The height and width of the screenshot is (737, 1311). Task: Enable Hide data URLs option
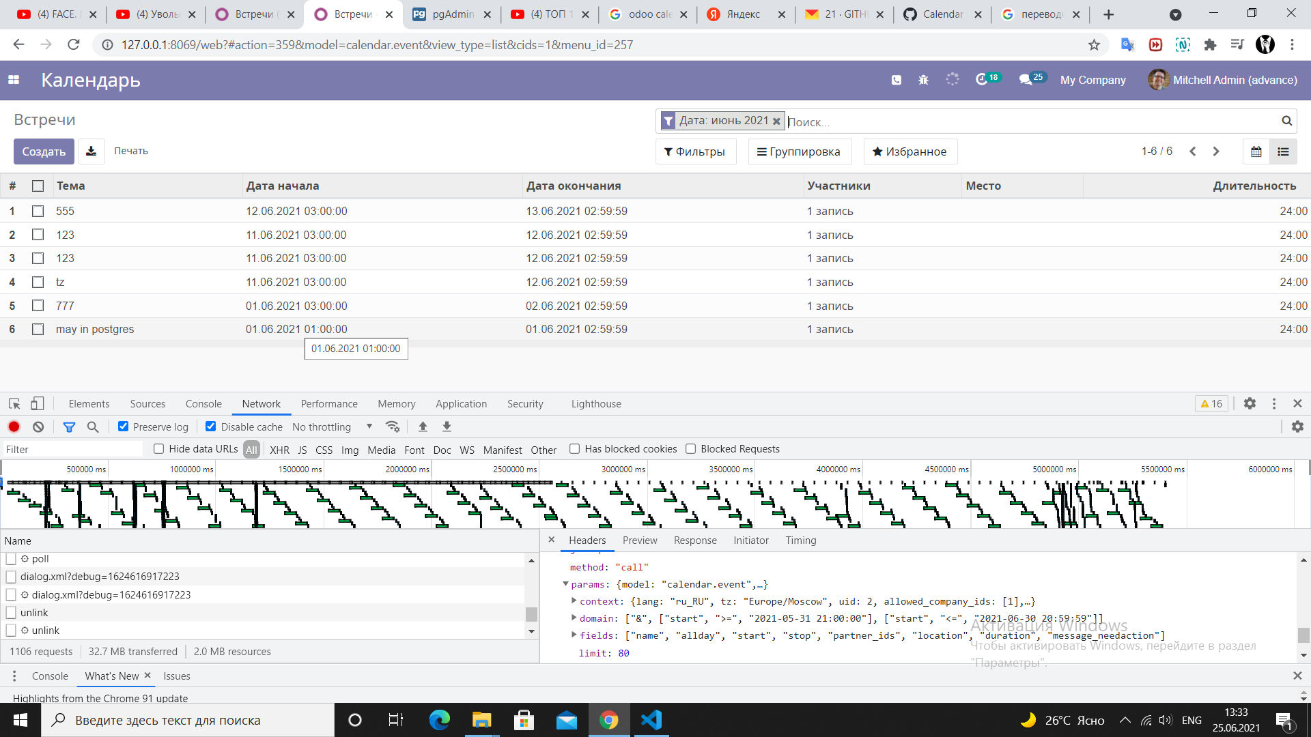click(159, 449)
